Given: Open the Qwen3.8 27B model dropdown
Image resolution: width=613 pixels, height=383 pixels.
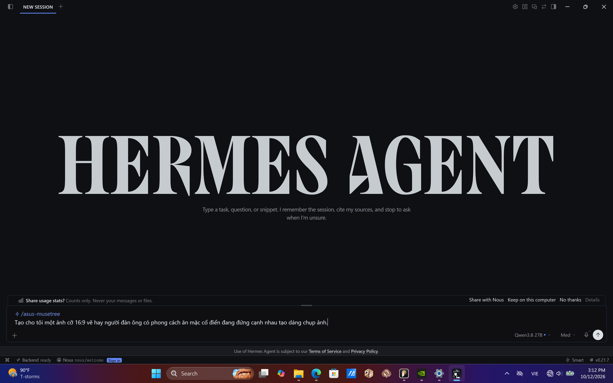Looking at the screenshot, I should [532, 335].
